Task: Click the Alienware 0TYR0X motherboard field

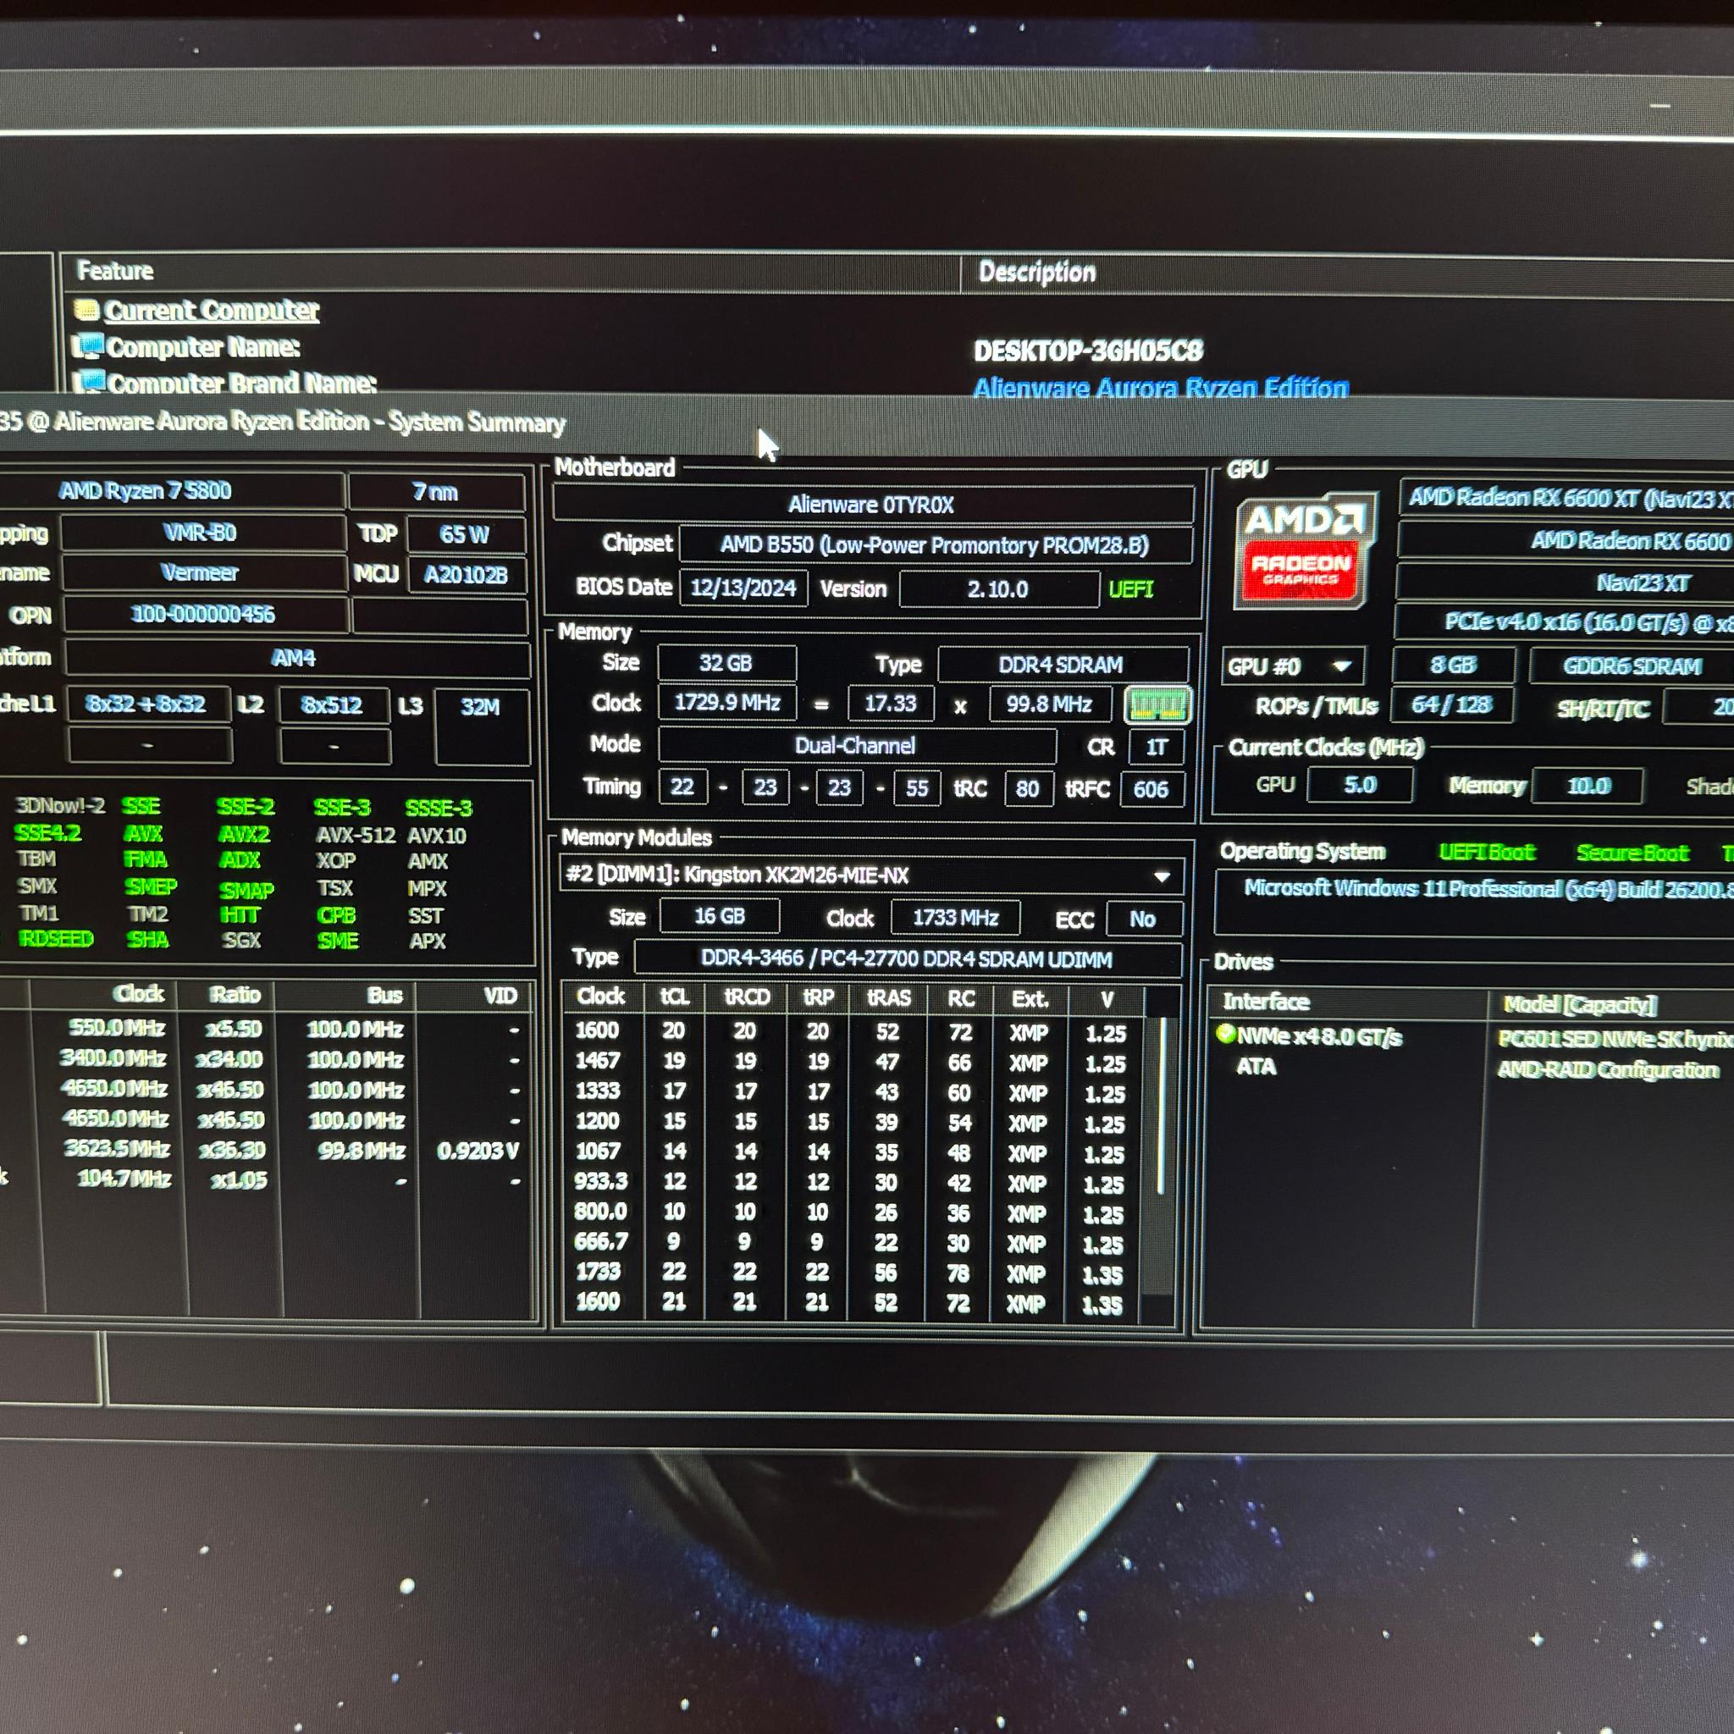Action: click(x=872, y=505)
